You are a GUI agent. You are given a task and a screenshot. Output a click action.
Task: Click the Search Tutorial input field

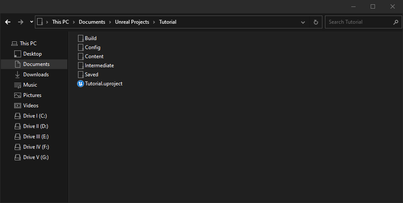(359, 22)
